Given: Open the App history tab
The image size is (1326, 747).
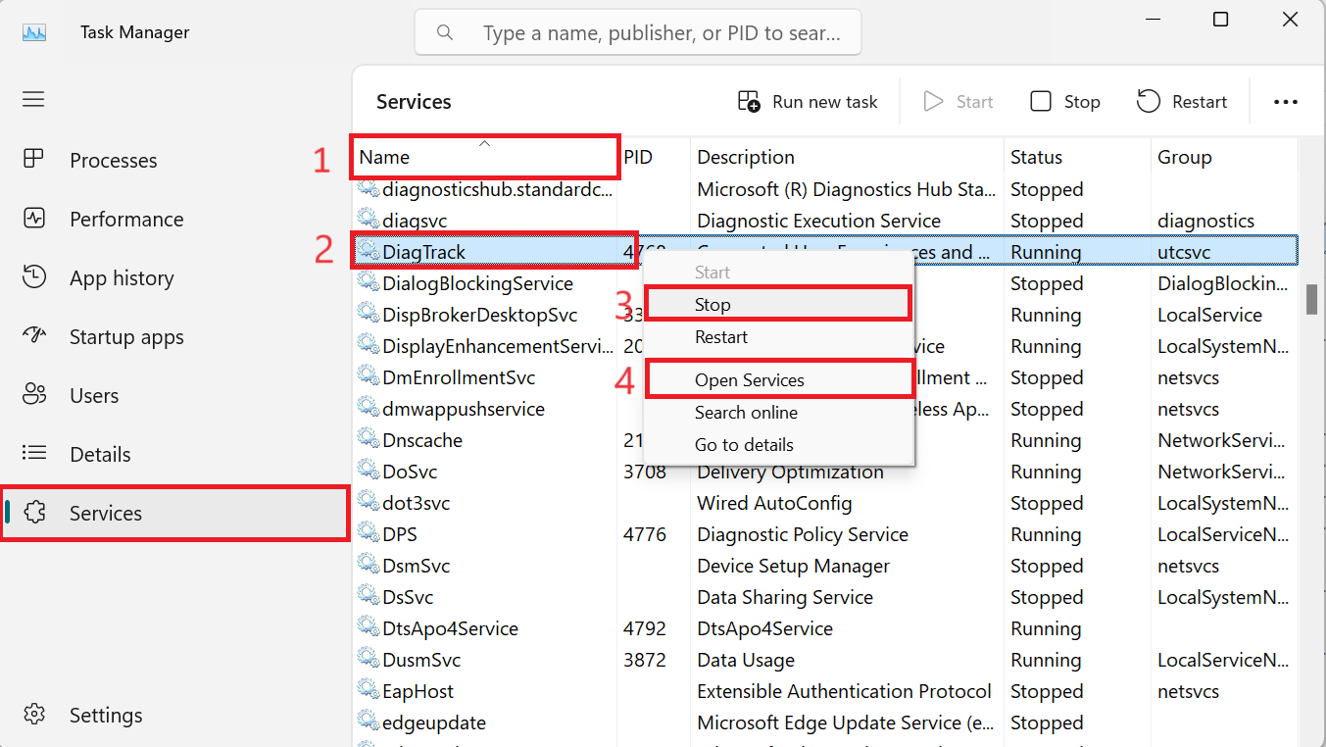Looking at the screenshot, I should coord(175,278).
